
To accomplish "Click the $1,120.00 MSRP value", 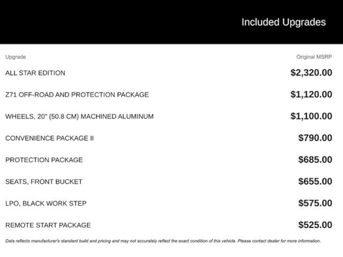I will click(x=311, y=95).
